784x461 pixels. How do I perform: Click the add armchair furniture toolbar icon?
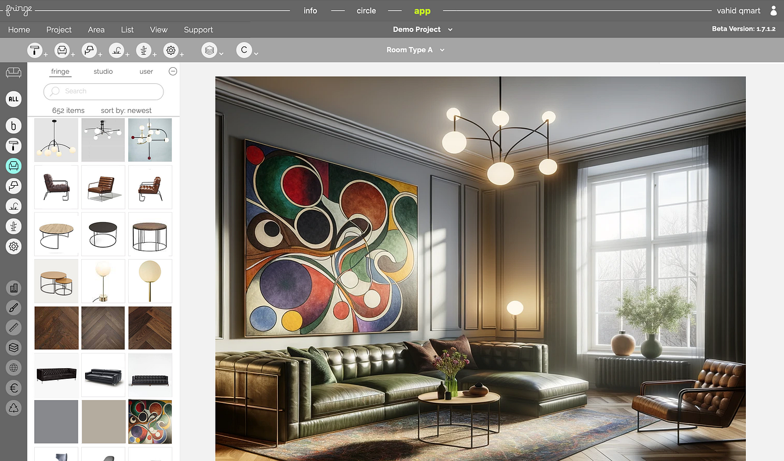pyautogui.click(x=62, y=51)
